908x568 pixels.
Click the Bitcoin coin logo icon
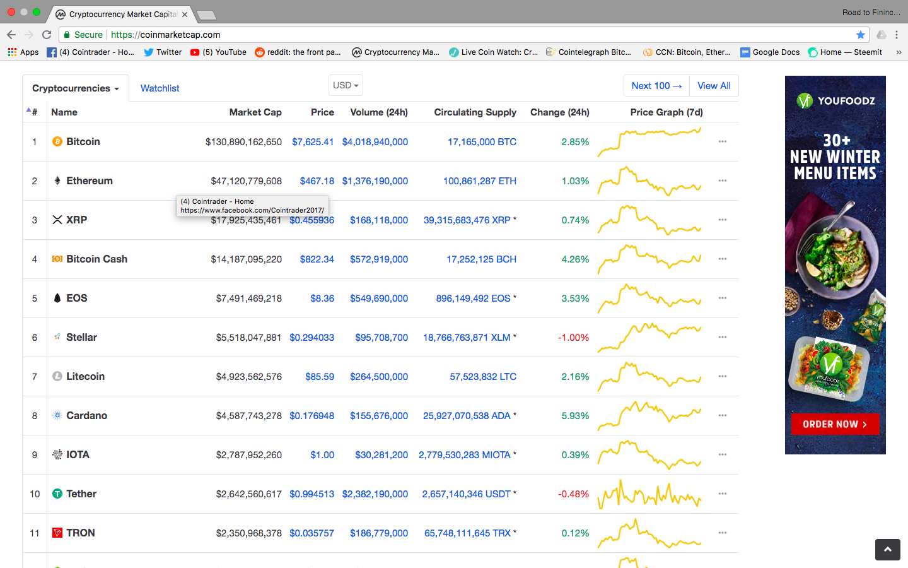(57, 141)
